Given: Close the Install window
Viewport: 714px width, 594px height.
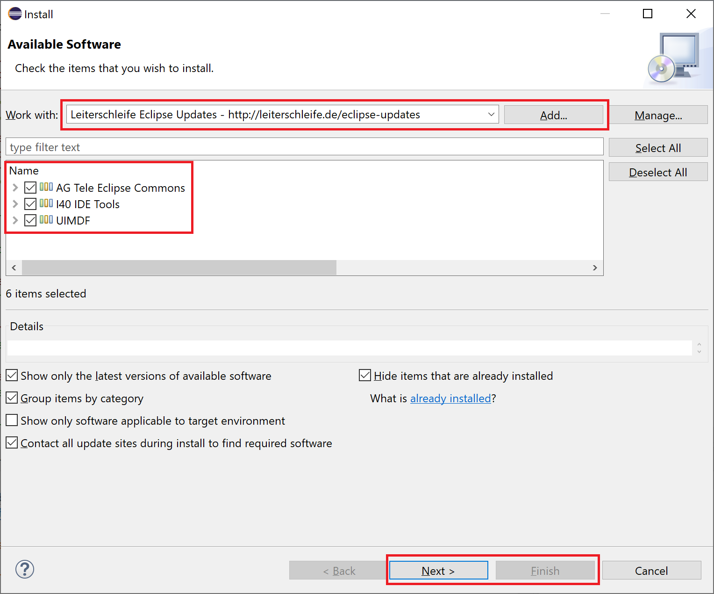Looking at the screenshot, I should (691, 14).
